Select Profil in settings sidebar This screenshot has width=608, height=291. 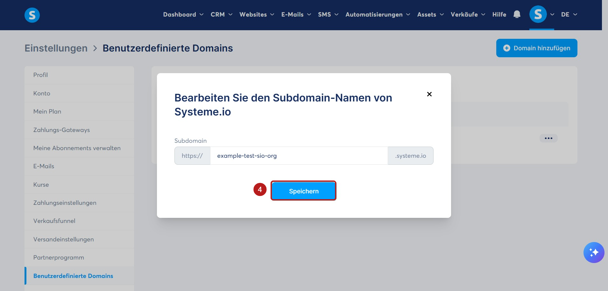(x=79, y=75)
